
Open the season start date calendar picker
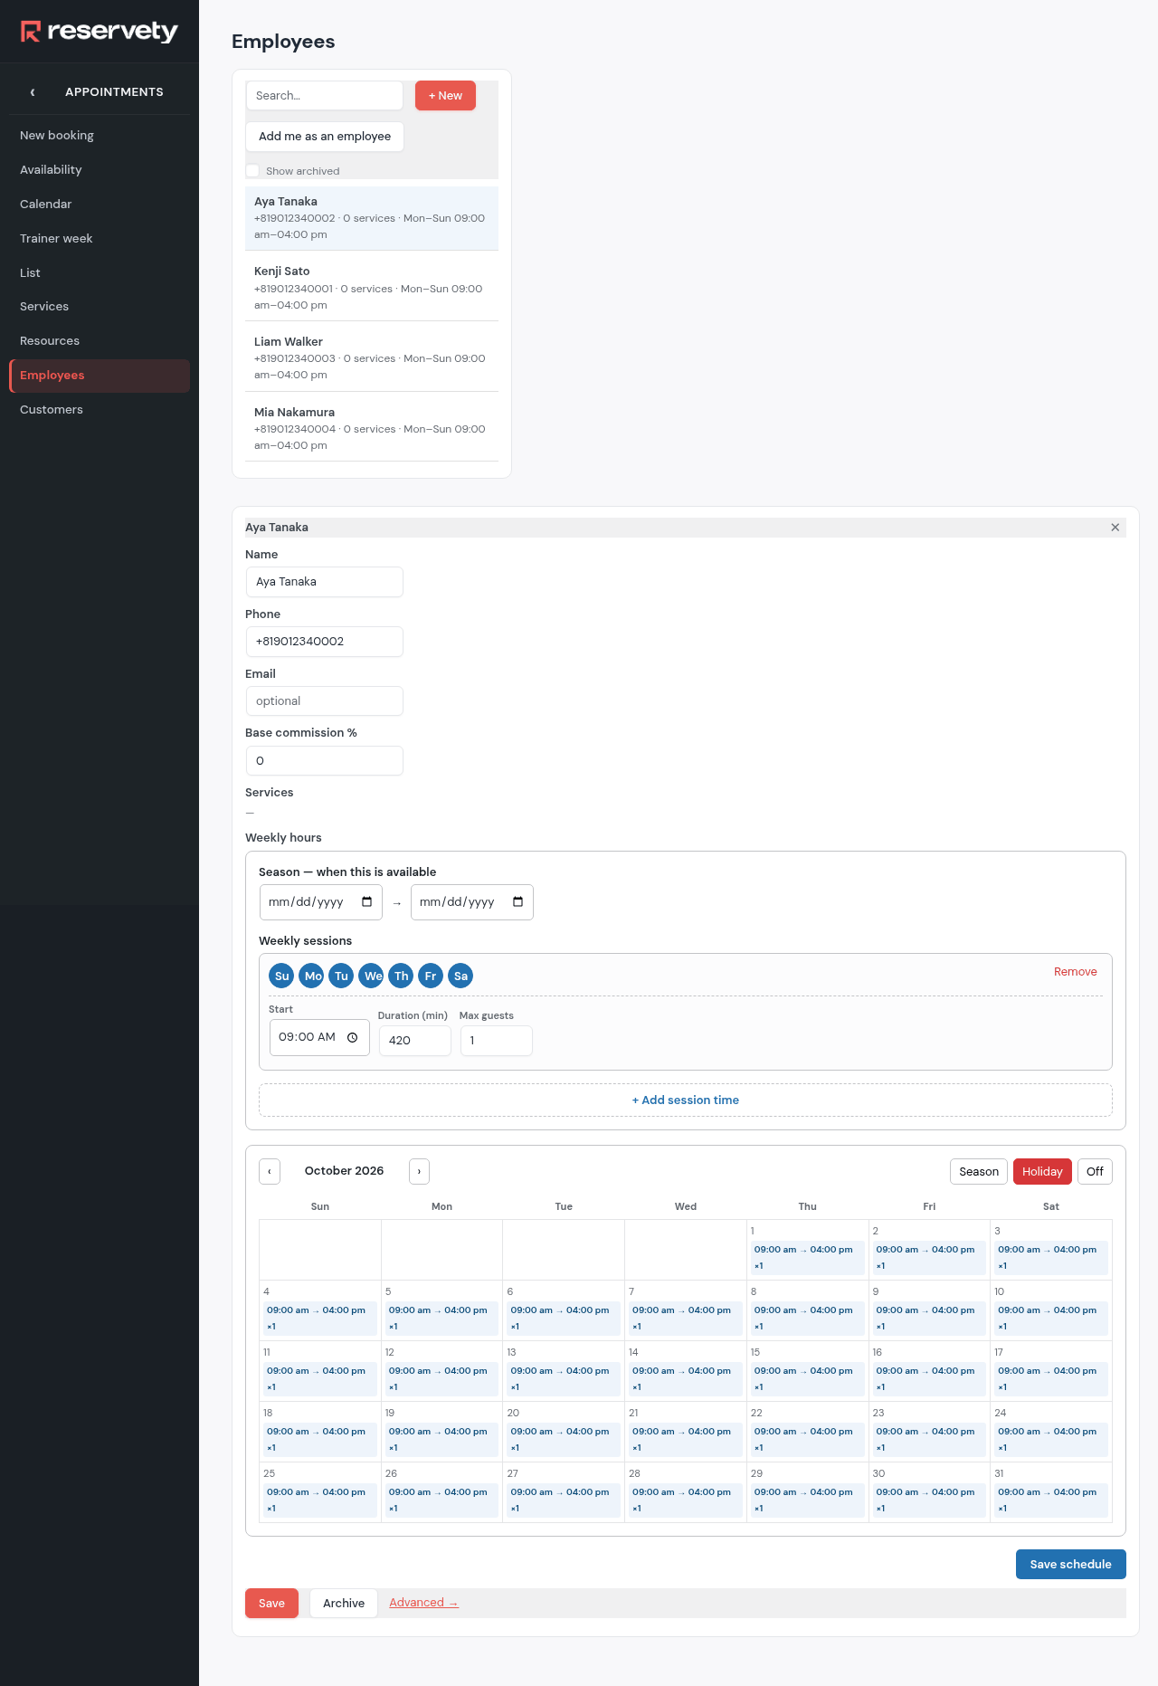366,902
